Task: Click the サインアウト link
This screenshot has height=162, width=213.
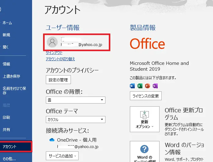Action: coord(54,53)
